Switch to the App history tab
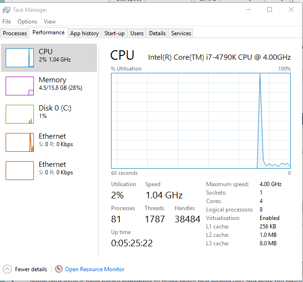This screenshot has width=303, height=282. pos(84,33)
